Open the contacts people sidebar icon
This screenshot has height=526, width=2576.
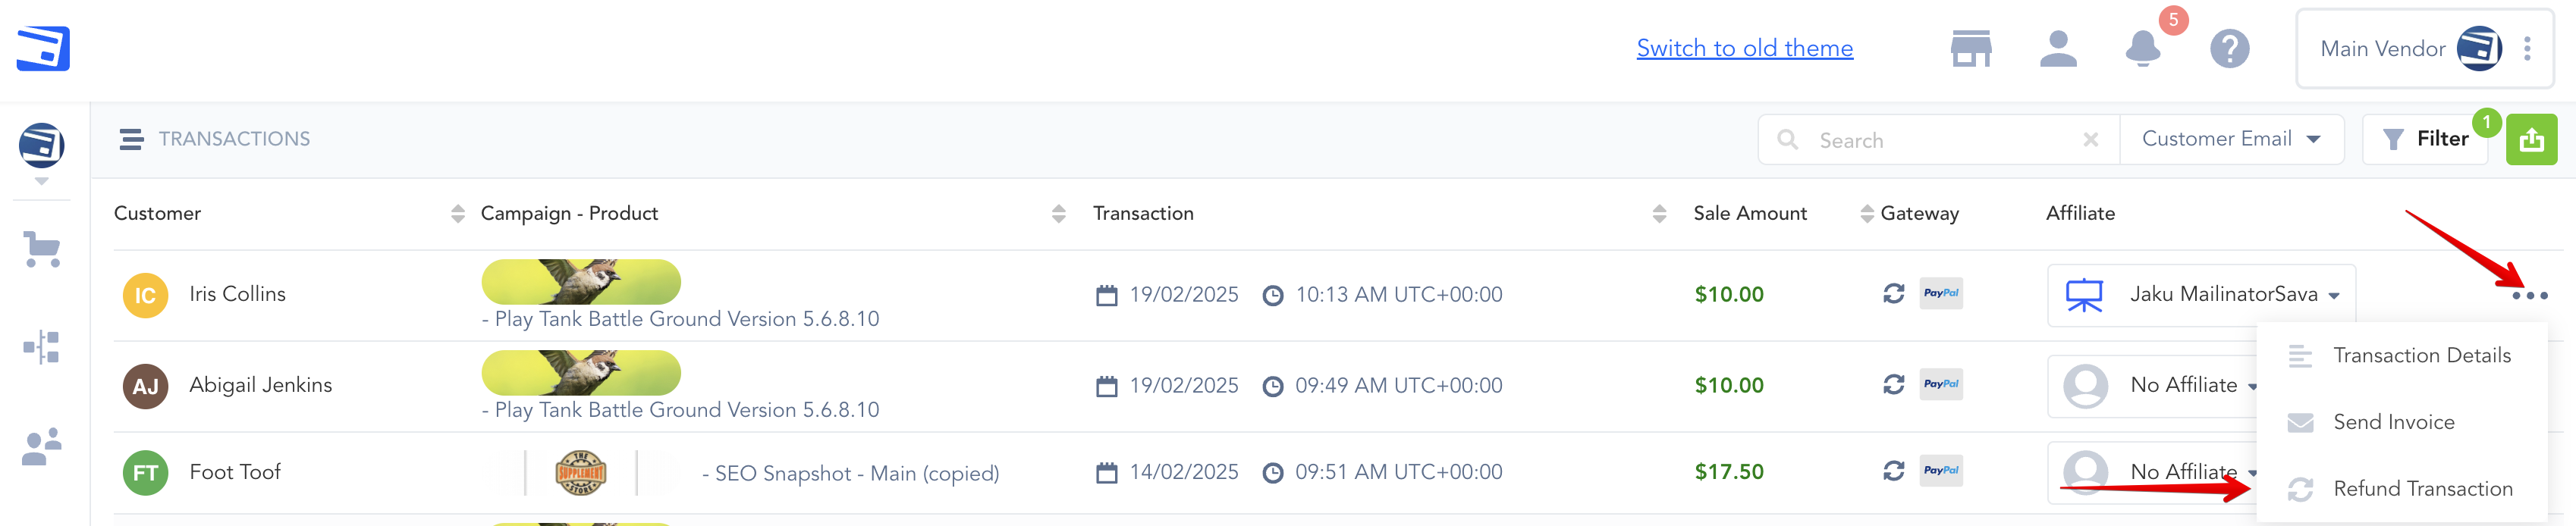point(42,447)
